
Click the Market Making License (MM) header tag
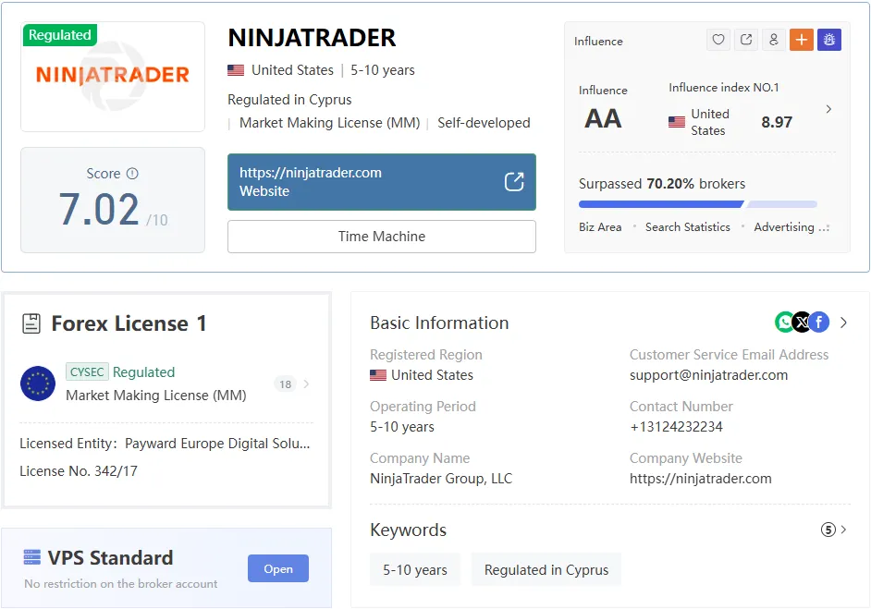329,123
